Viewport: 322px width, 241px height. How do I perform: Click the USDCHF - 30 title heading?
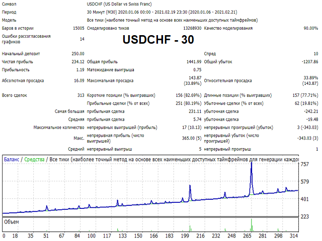(158, 40)
